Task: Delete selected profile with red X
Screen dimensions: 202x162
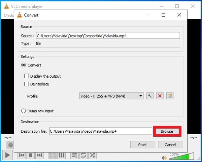Action: [x=160, y=96]
